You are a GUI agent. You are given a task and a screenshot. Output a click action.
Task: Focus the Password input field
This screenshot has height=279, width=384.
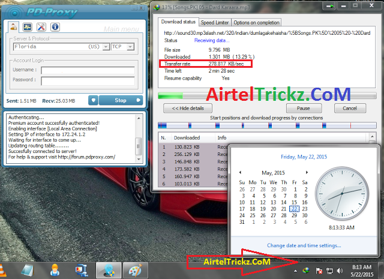point(88,81)
